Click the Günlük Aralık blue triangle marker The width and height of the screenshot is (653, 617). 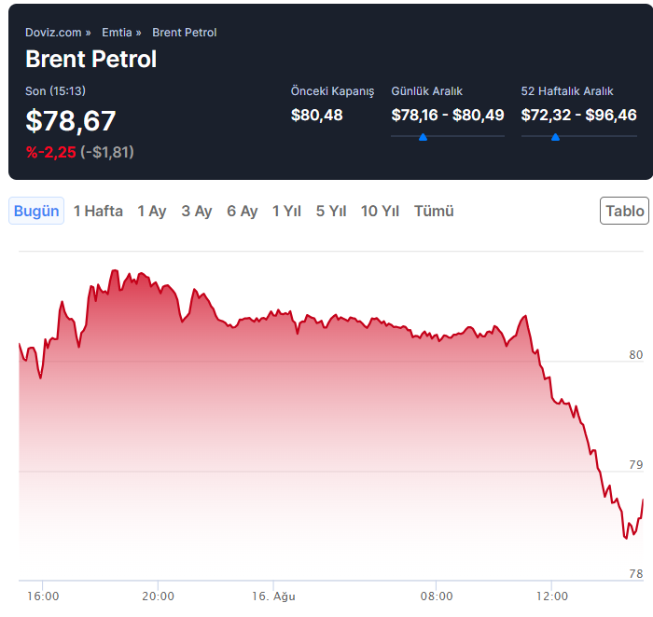(423, 137)
